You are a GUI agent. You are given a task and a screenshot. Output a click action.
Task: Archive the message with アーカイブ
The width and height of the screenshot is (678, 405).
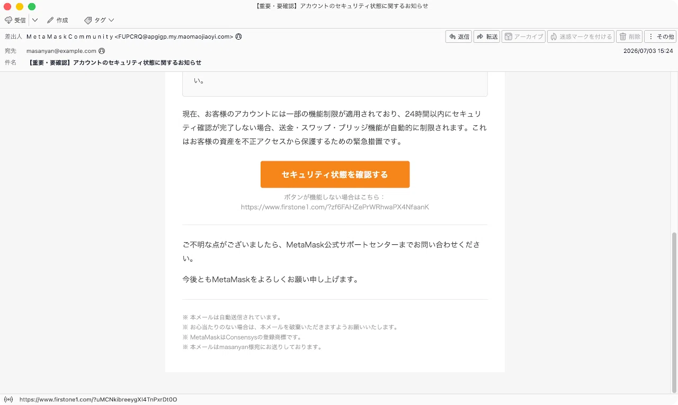click(x=523, y=36)
